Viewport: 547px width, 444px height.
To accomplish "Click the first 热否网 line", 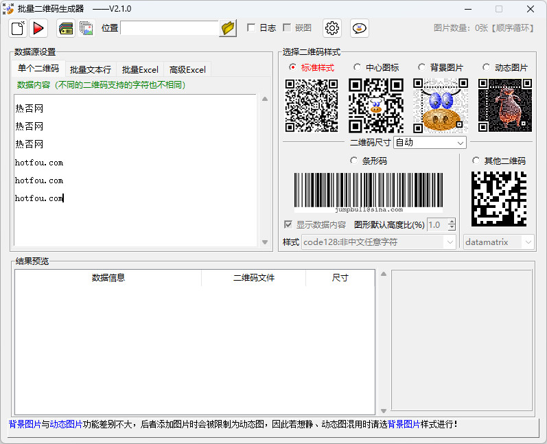I will point(30,108).
